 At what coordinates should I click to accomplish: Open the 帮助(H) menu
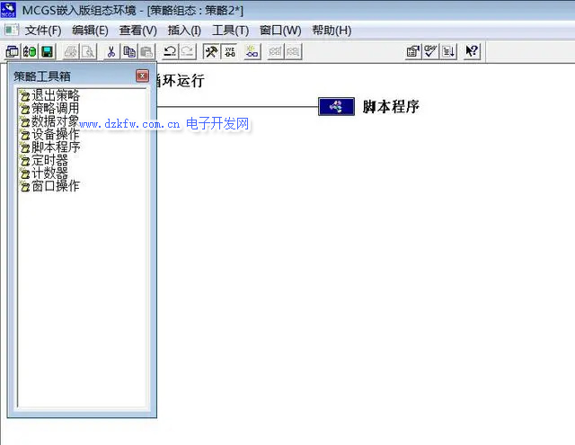[x=332, y=30]
